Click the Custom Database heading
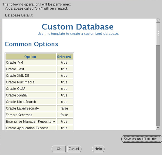Viewport: 162px width, 155px height. 78,27
